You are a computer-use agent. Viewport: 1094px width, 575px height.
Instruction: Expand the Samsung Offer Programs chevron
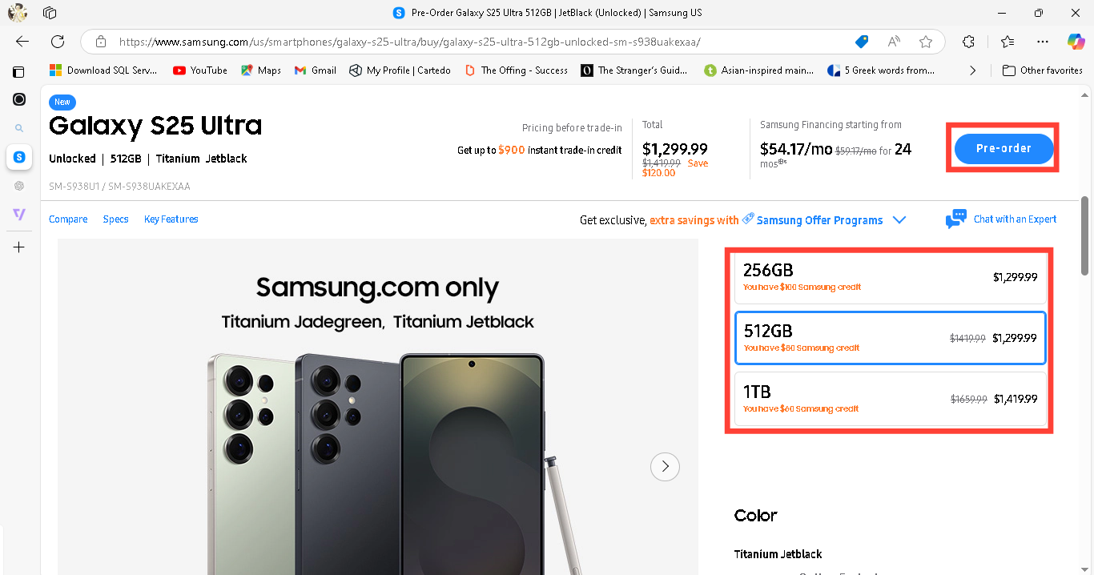point(899,220)
